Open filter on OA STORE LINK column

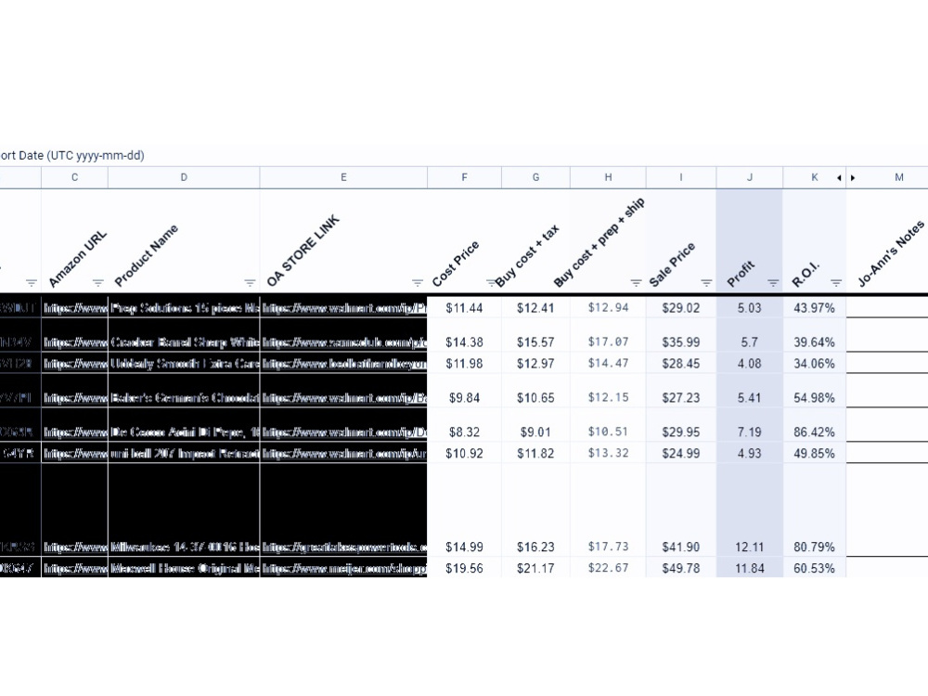418,283
